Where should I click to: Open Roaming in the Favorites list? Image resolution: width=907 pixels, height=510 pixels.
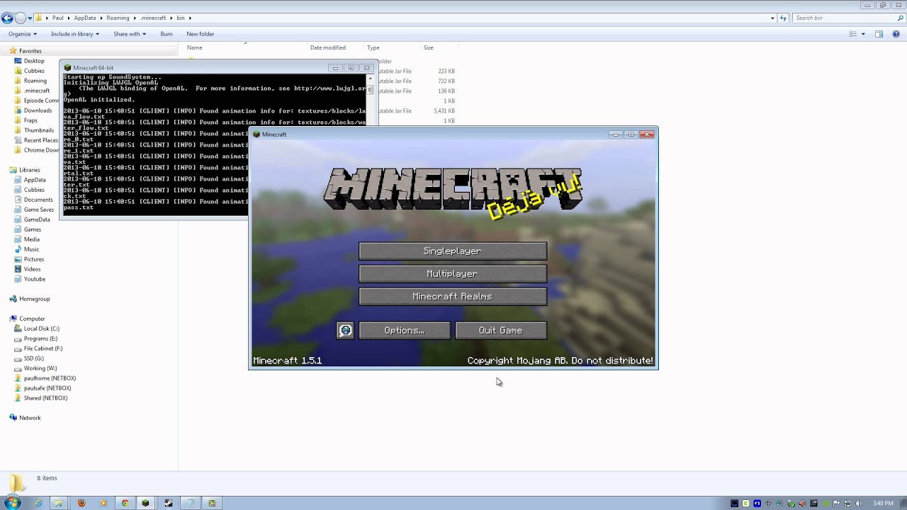[x=35, y=81]
